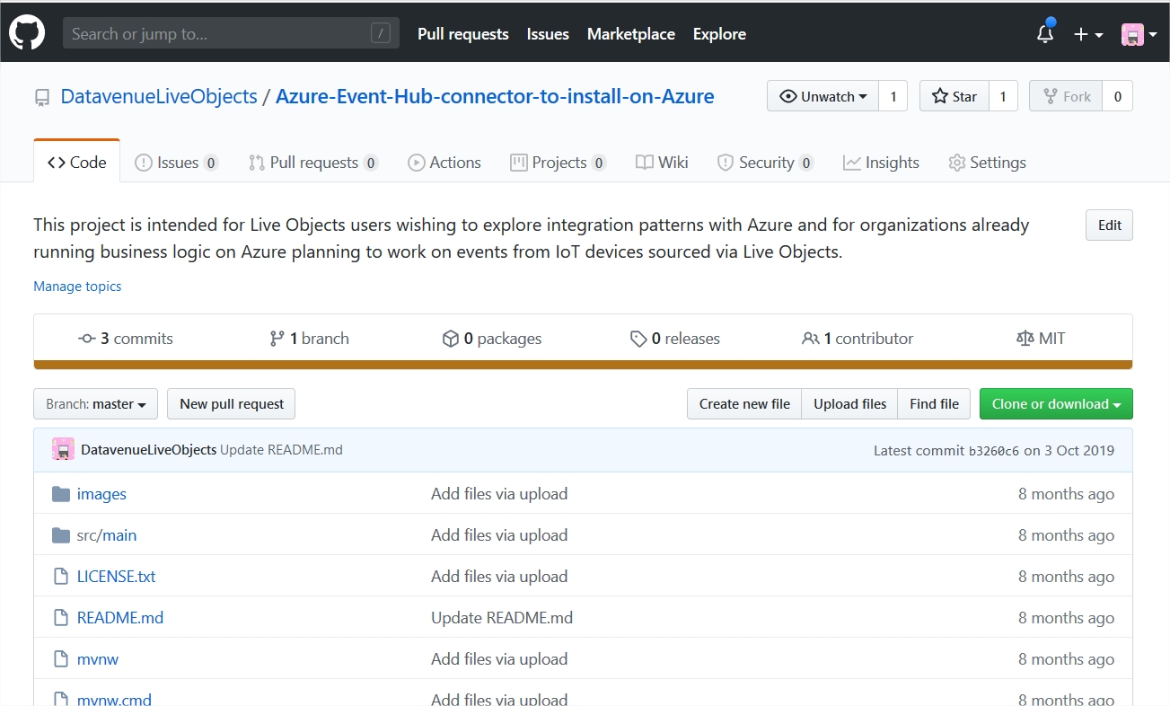Open the README.md file
Screen dimensions: 1170x706
tap(119, 617)
